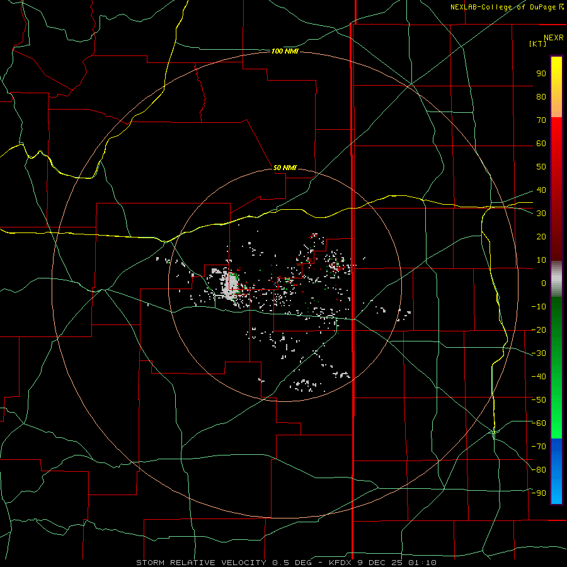
Task: Click the "40" scale tick label
Action: pyautogui.click(x=541, y=190)
